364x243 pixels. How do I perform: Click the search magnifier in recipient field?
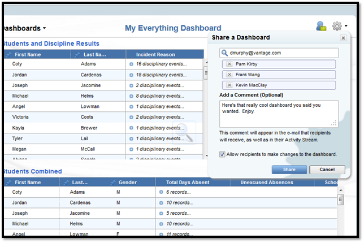pyautogui.click(x=224, y=53)
